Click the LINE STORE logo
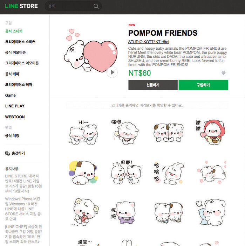 click(21, 6)
